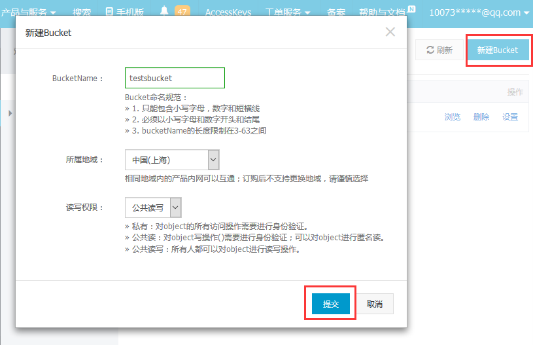The height and width of the screenshot is (345, 533).
Task: Open the 读写权限 permission dropdown arrow
Action: [x=175, y=208]
